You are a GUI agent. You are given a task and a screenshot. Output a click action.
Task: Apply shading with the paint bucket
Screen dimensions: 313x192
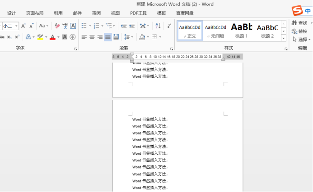(x=142, y=37)
